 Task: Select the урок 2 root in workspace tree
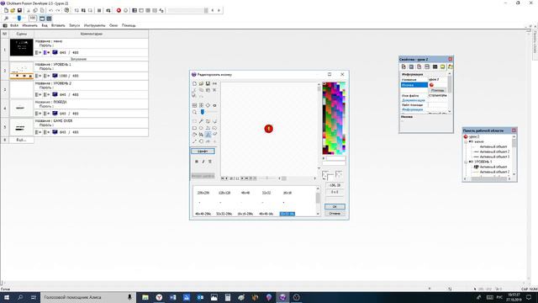point(474,136)
